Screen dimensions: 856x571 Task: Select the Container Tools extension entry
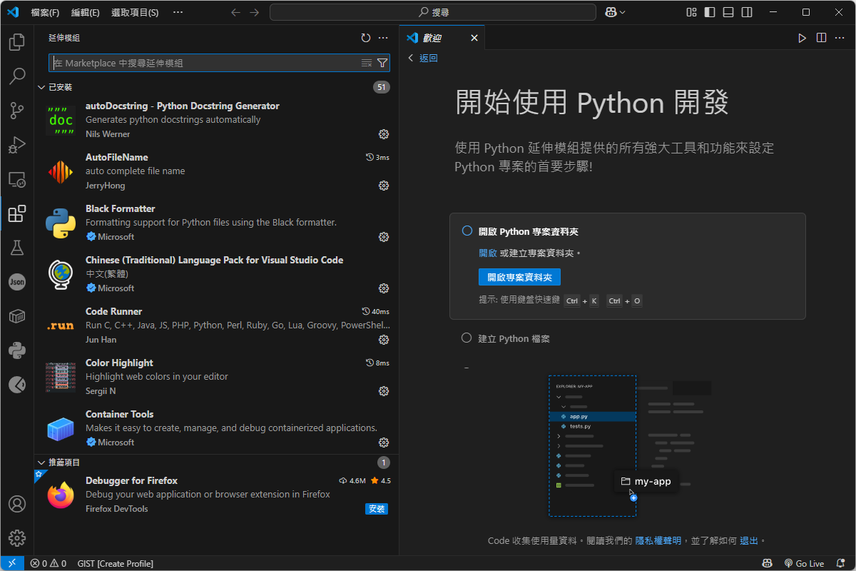(x=217, y=428)
